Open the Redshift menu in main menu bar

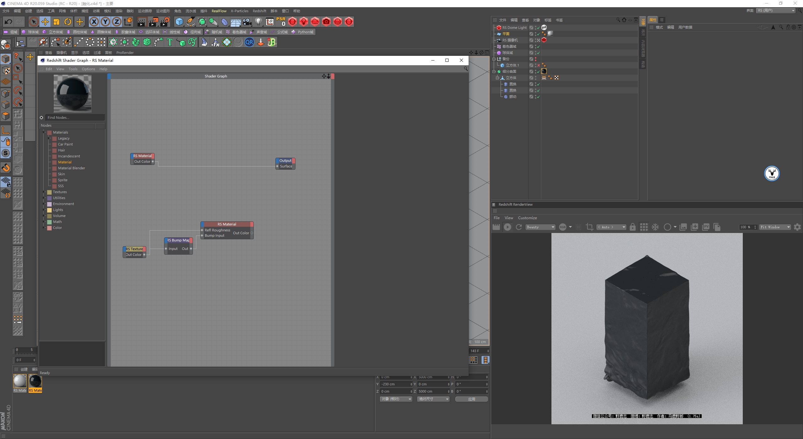[x=259, y=11]
